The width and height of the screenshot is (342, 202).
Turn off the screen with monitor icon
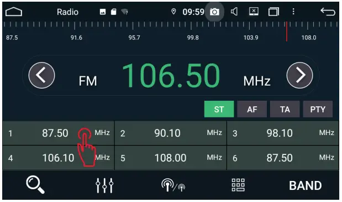[254, 12]
